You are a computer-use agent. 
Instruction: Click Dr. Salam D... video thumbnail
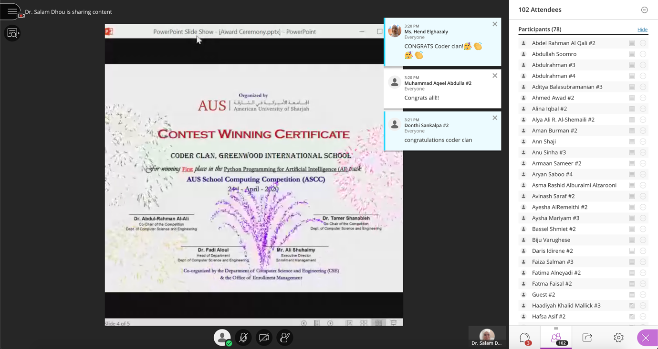(x=486, y=337)
